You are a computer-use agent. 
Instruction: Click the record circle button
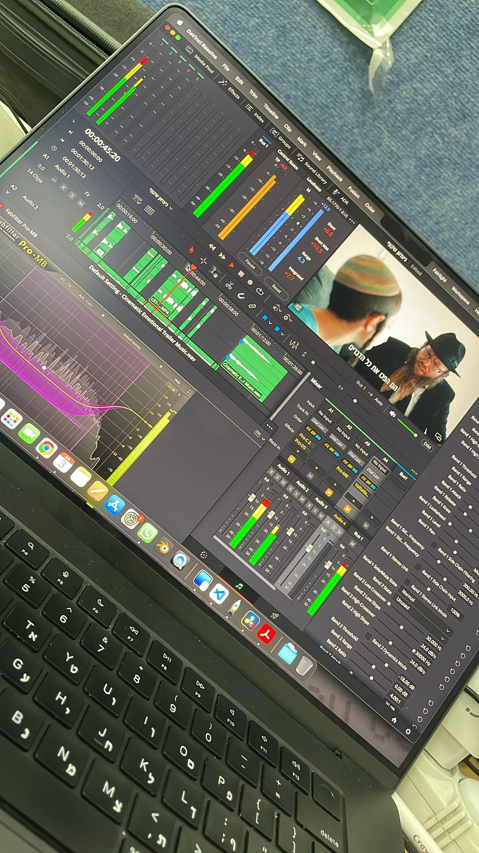pos(250,282)
